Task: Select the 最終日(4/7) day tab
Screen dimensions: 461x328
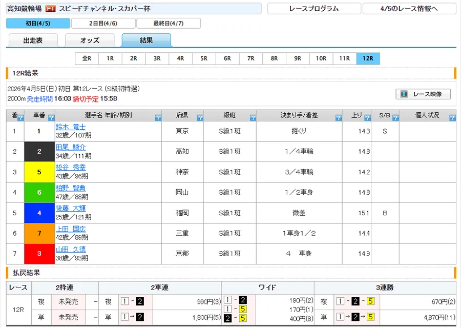Action: pyautogui.click(x=169, y=24)
